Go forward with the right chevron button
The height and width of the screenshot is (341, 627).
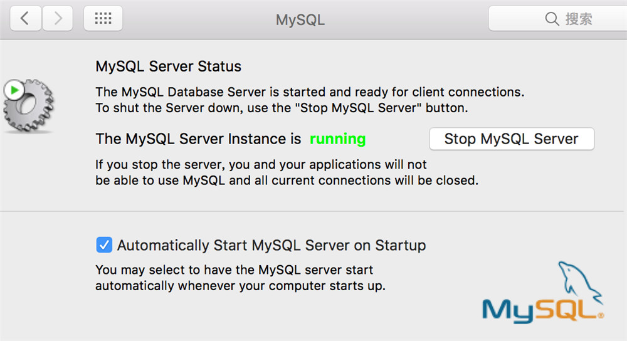coord(58,18)
